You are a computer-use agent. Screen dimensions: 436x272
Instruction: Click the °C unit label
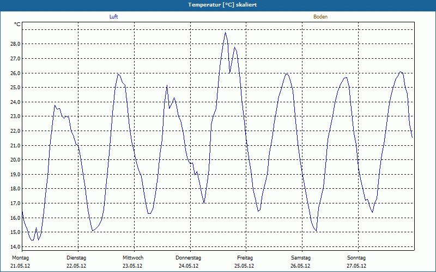pyautogui.click(x=17, y=24)
